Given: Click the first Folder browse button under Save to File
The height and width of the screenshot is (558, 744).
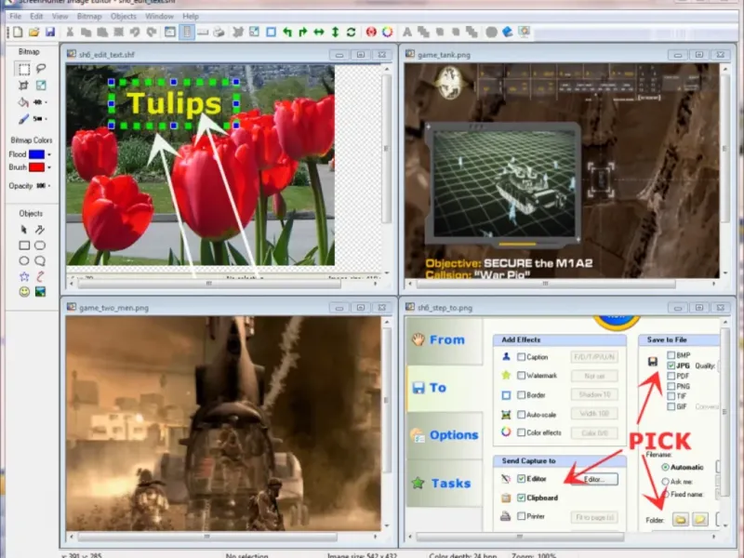Looking at the screenshot, I should (x=681, y=520).
